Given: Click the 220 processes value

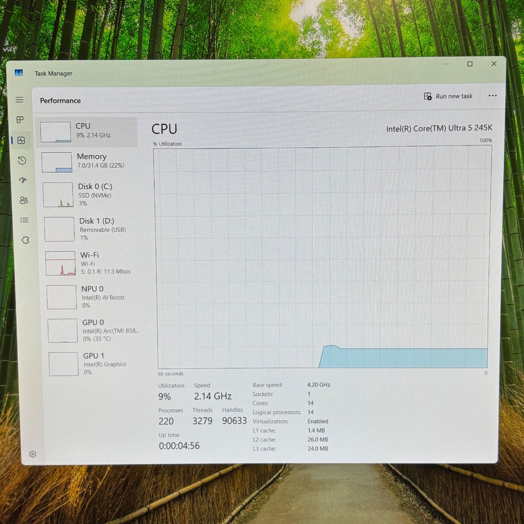Looking at the screenshot, I should (166, 421).
